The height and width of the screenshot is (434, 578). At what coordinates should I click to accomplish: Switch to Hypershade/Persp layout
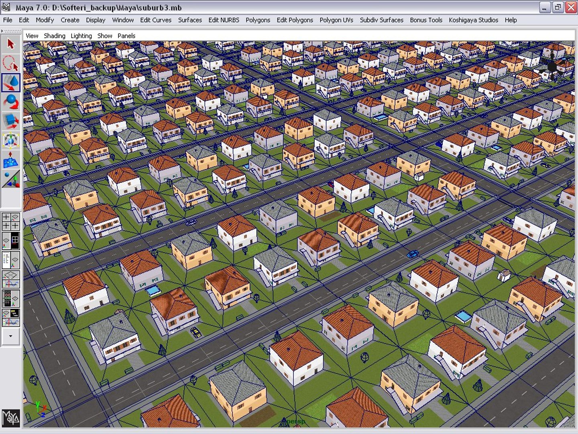(x=11, y=299)
